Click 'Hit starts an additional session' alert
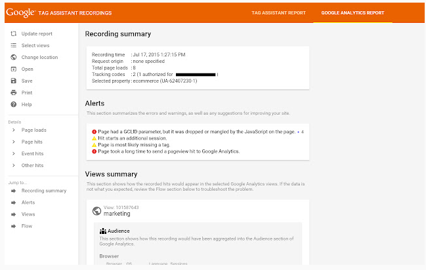Image resolution: width=426 pixels, height=270 pixels. (x=133, y=138)
